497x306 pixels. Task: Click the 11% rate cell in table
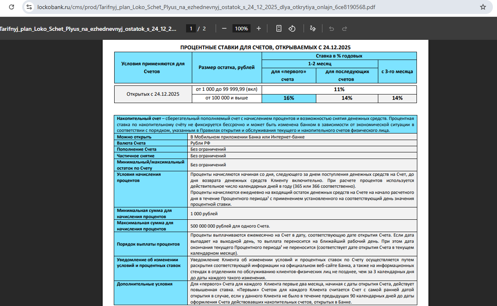339,89
